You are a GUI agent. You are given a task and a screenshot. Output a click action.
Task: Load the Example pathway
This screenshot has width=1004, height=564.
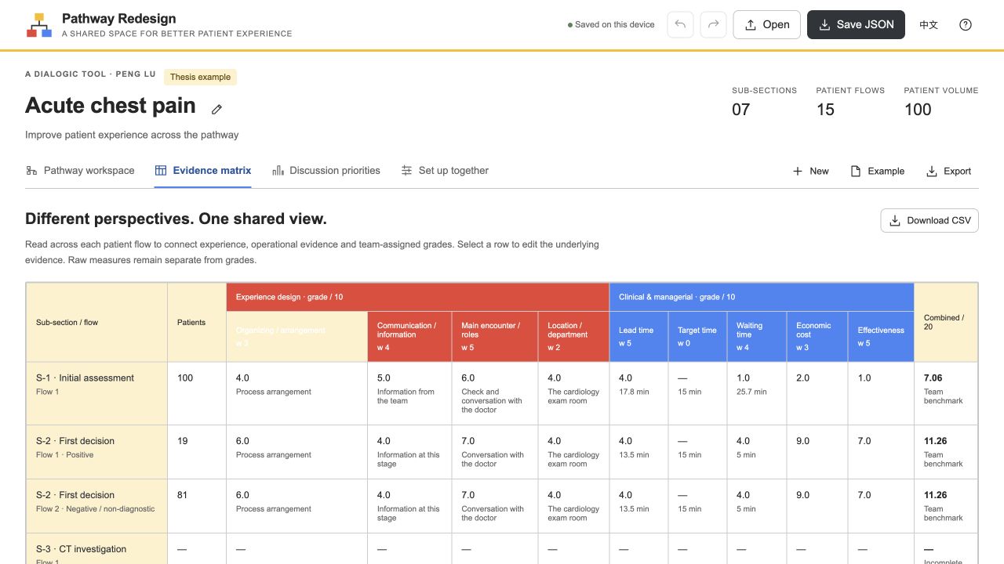(x=878, y=171)
